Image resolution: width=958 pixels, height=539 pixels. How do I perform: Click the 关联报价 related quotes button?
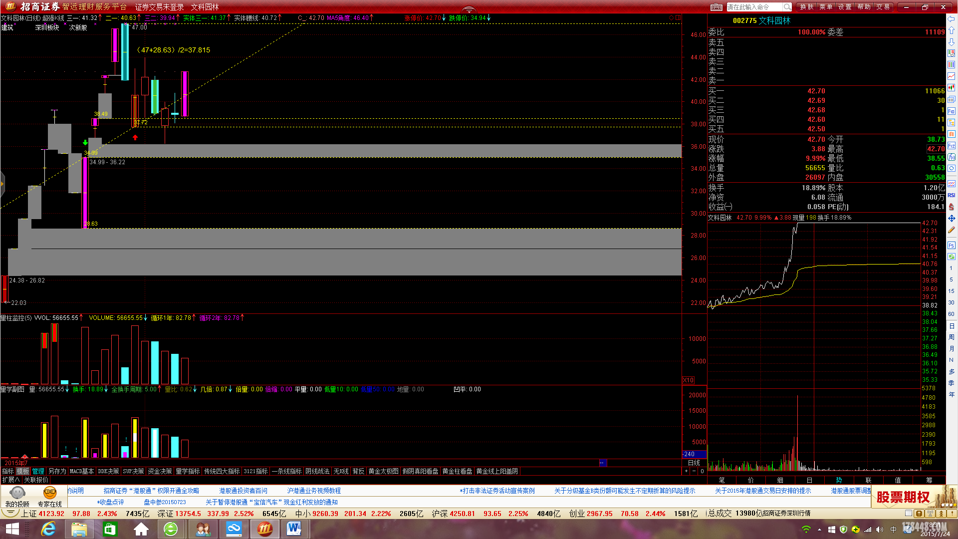(x=36, y=480)
